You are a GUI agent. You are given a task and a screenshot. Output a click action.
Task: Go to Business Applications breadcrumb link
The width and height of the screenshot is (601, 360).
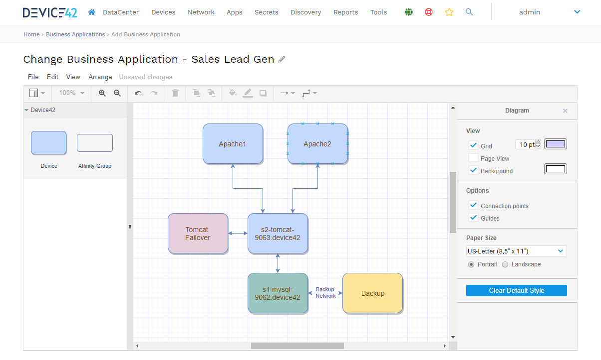(75, 34)
